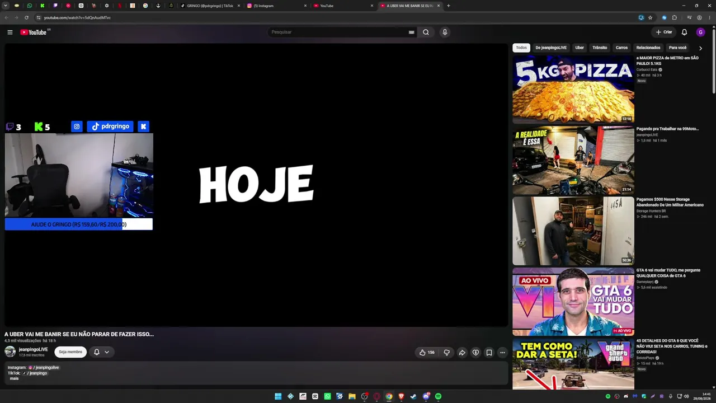716x403 pixels.
Task: Open the 99Moto video thumbnail
Action: (x=573, y=160)
